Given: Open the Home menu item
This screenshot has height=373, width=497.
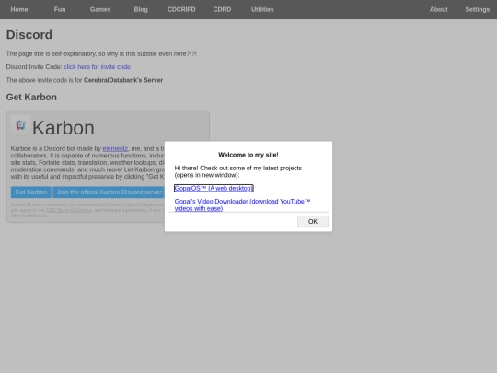Looking at the screenshot, I should point(19,9).
